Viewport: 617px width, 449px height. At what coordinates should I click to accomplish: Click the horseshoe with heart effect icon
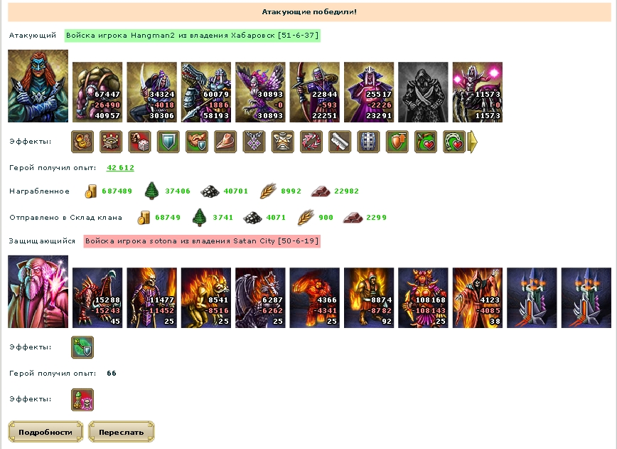point(454,142)
